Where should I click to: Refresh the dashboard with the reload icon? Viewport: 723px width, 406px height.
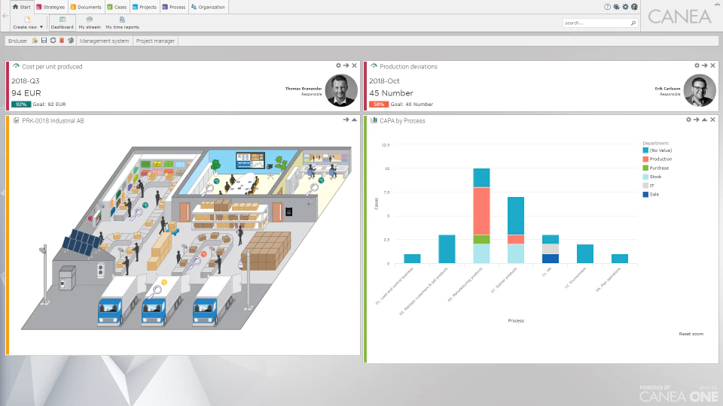[53, 41]
